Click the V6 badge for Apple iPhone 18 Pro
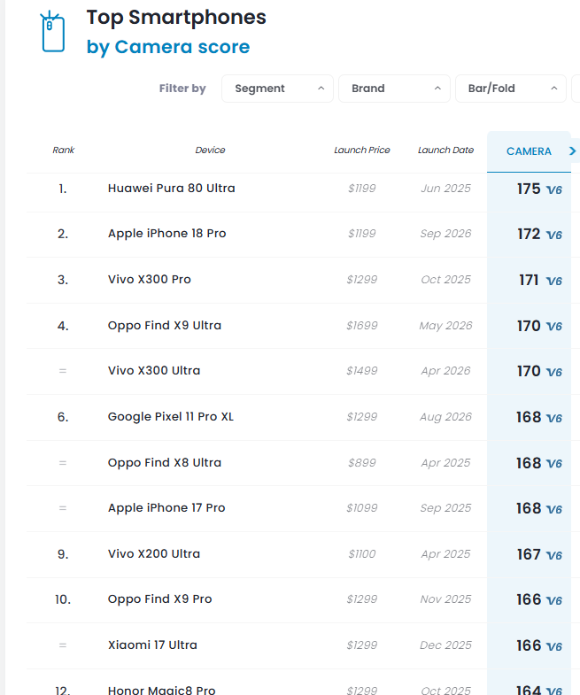This screenshot has width=580, height=695. click(553, 235)
